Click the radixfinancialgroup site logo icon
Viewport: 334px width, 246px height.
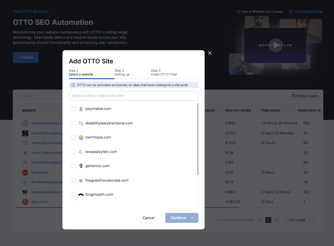(x=25, y=162)
